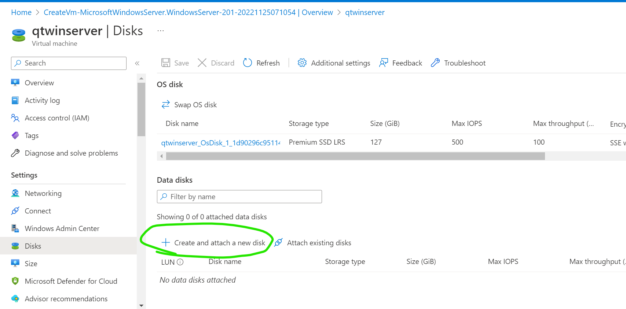Click the qtwinserver disk icon in page header
The image size is (626, 309).
coord(19,35)
